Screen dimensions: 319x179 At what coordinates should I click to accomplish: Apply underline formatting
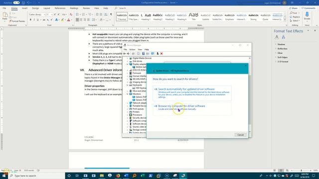click(x=38, y=20)
